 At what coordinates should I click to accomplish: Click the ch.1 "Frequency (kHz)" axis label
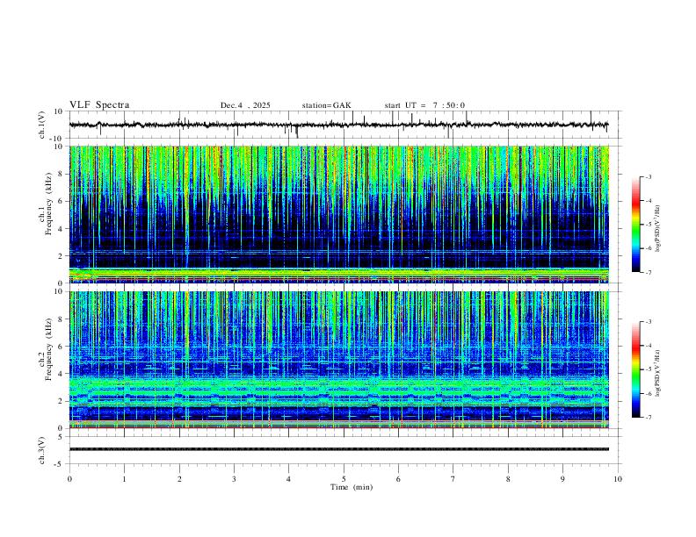click(48, 204)
